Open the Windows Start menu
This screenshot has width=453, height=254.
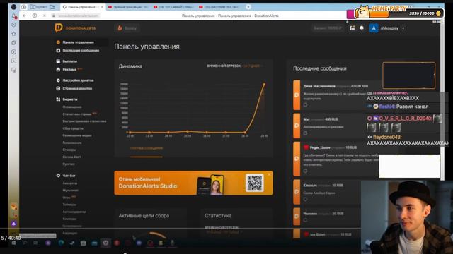point(13,243)
